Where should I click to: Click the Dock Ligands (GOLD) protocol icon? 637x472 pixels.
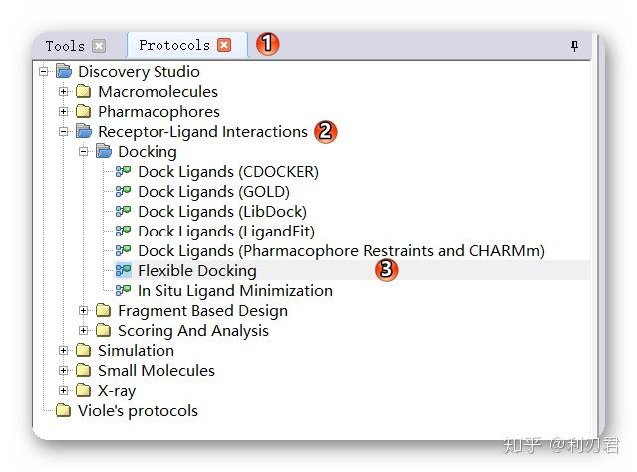tap(124, 191)
